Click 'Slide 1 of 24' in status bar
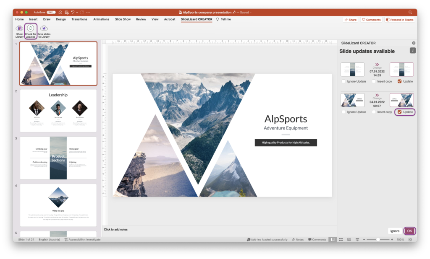The width and height of the screenshot is (430, 259). [x=26, y=240]
